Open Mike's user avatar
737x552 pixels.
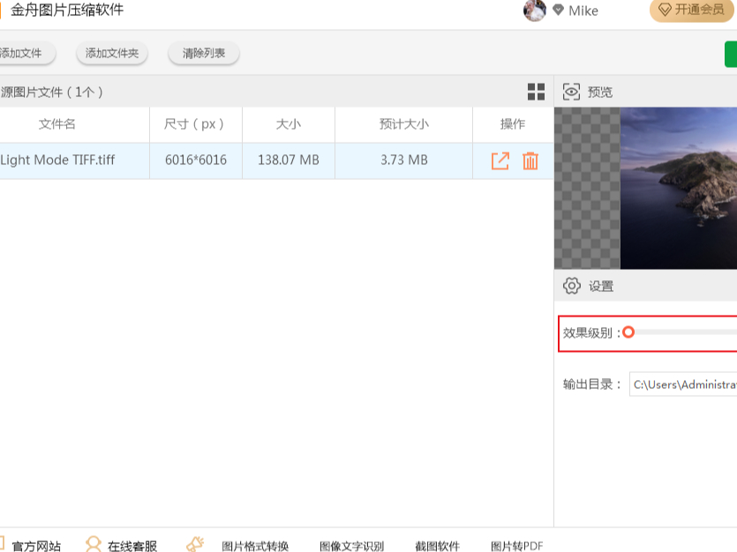[x=535, y=11]
